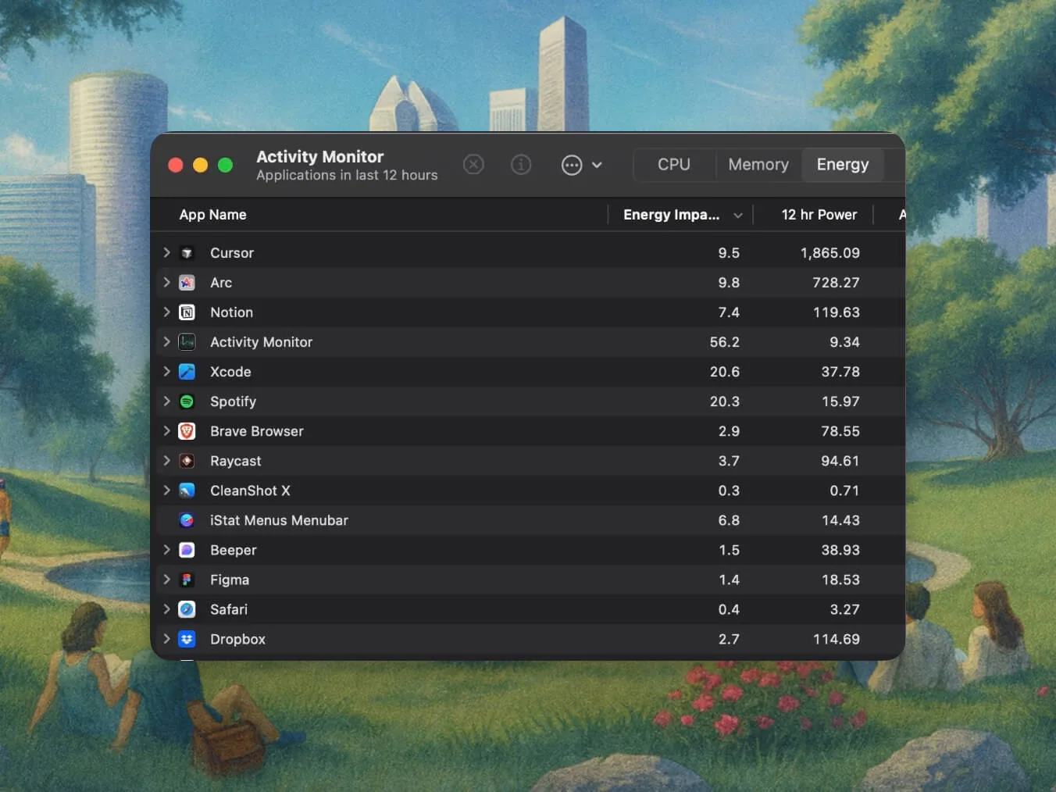
Task: Select the Activity Monitor row name
Action: pos(261,342)
